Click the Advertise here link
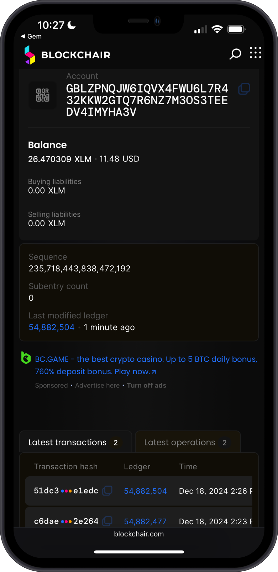 [97, 385]
